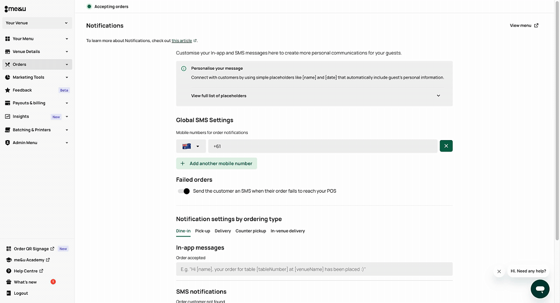The width and height of the screenshot is (560, 303).
Task: Click the Logout icon in sidebar
Action: [9, 293]
